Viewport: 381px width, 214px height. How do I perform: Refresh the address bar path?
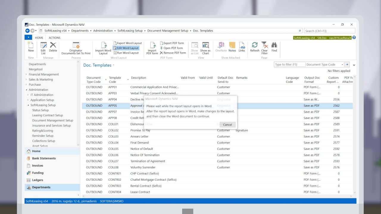[x=300, y=31]
